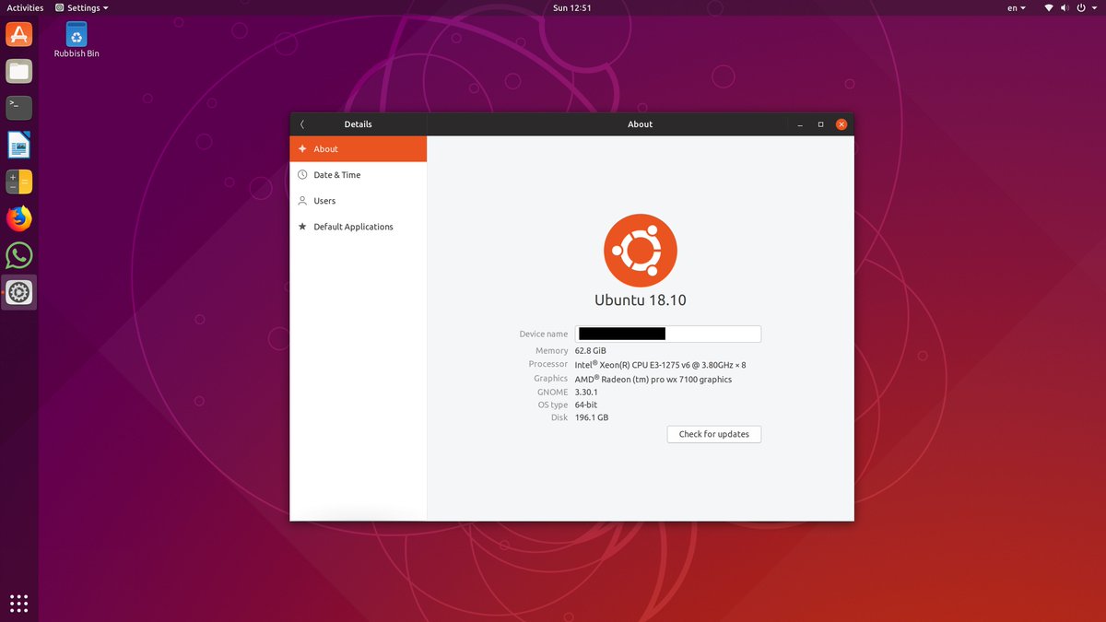
Task: Click the Disk value 196.1 GB
Action: 592,417
